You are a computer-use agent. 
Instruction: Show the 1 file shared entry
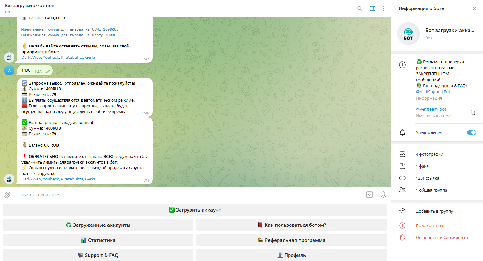(422, 166)
